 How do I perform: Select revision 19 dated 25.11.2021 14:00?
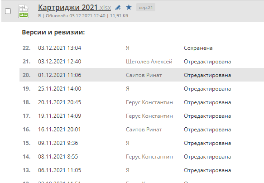pos(142,88)
